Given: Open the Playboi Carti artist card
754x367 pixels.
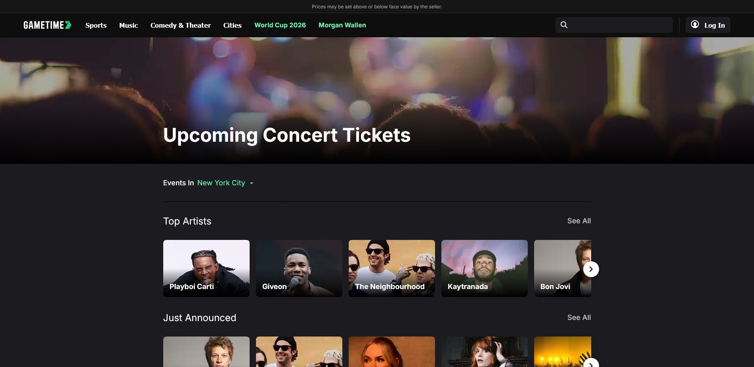Looking at the screenshot, I should coord(206,268).
